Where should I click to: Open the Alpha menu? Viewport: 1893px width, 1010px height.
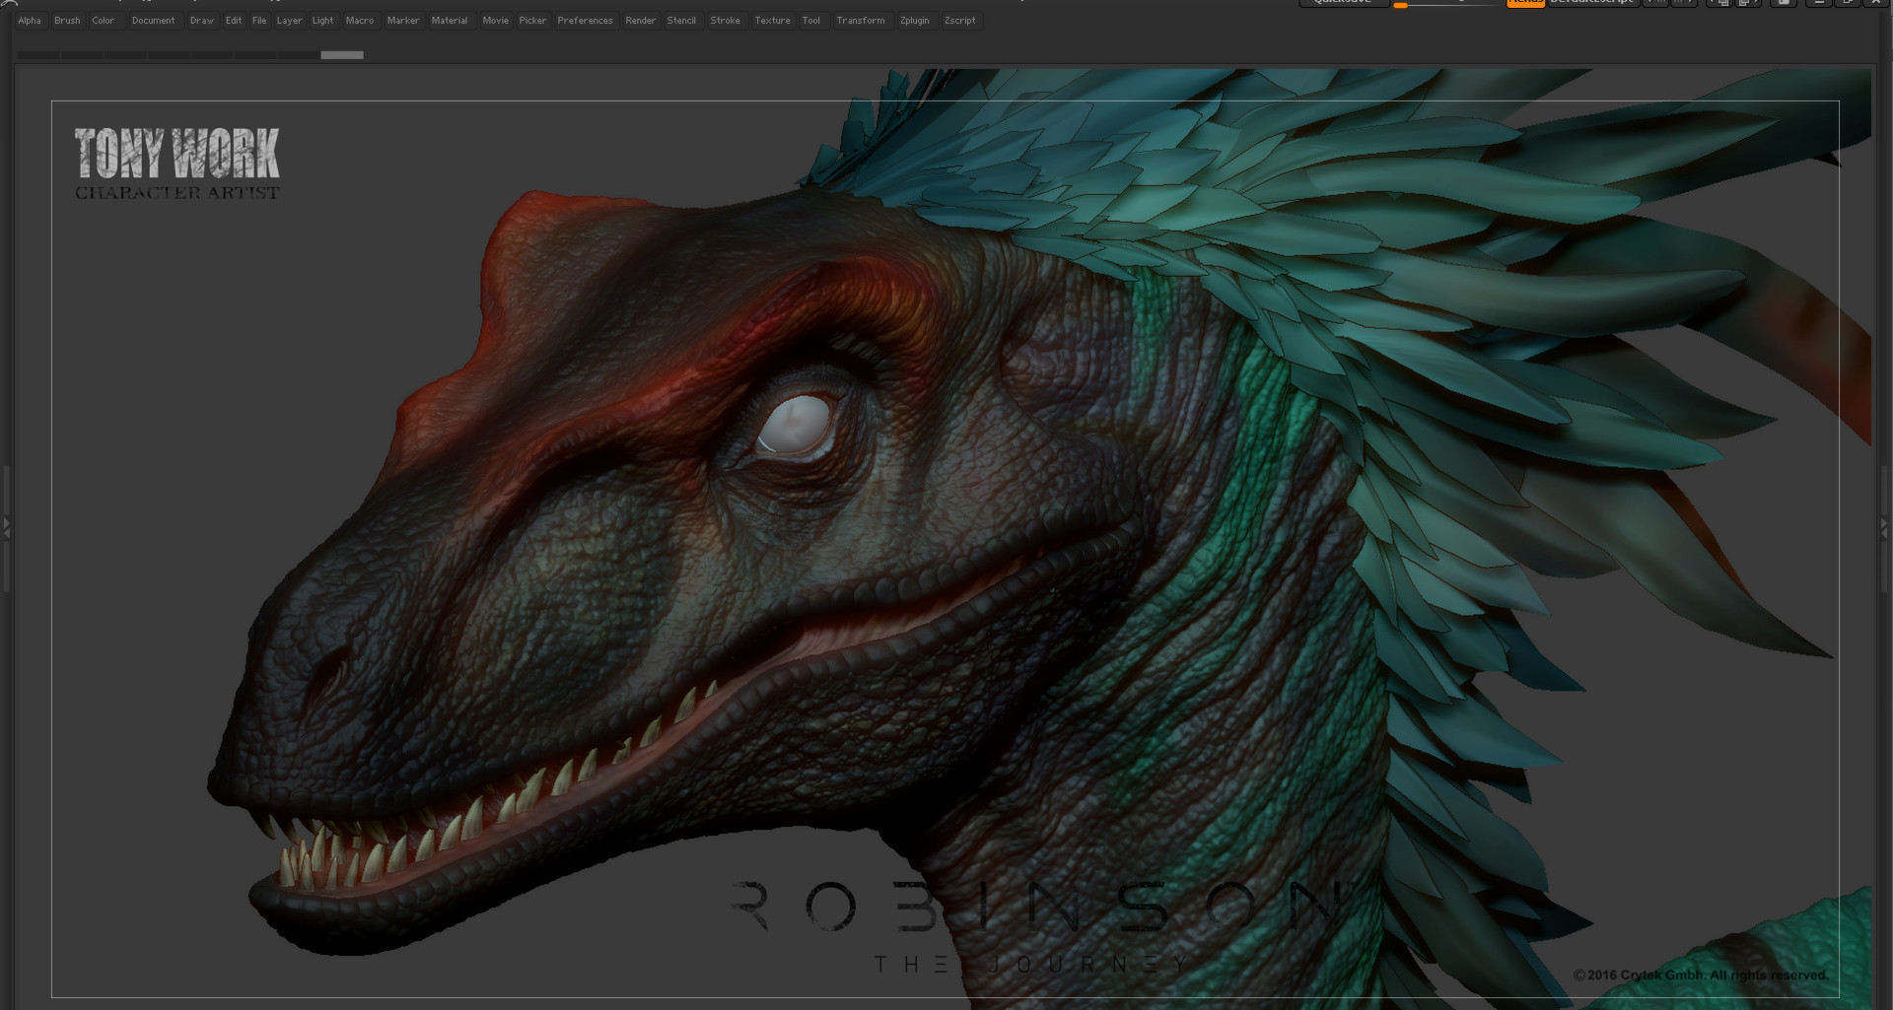coord(30,20)
